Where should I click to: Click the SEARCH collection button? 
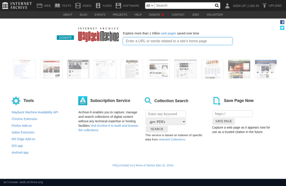tap(157, 129)
